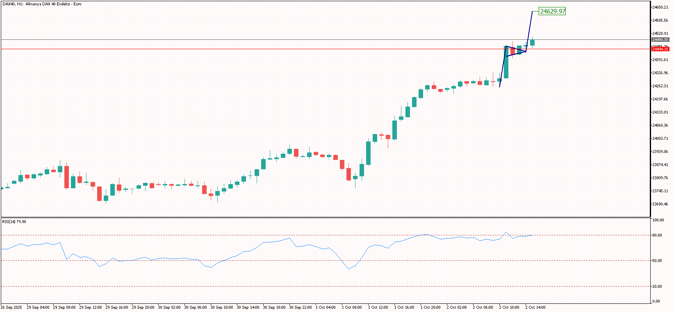The height and width of the screenshot is (312, 674).
Task: Click the 24003.71 price scale label
Action: pyautogui.click(x=660, y=139)
